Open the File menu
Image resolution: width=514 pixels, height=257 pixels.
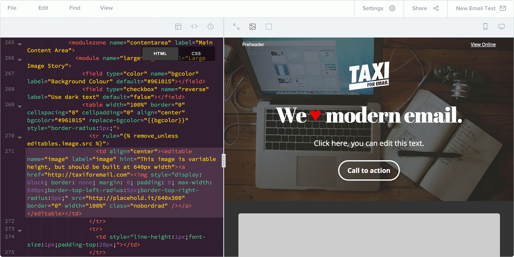coord(12,8)
